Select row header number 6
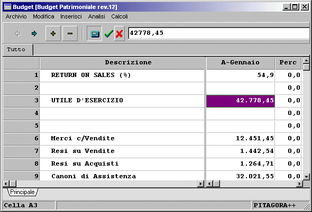This screenshot has width=312, height=212. point(21,138)
